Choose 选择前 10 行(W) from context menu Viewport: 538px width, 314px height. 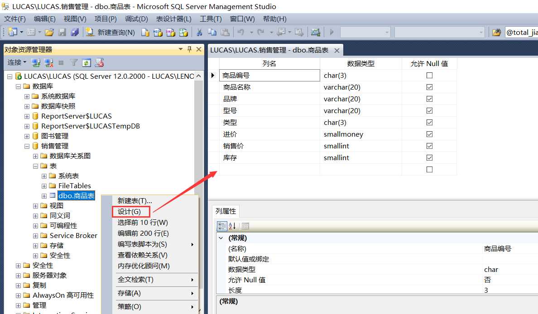tap(143, 223)
